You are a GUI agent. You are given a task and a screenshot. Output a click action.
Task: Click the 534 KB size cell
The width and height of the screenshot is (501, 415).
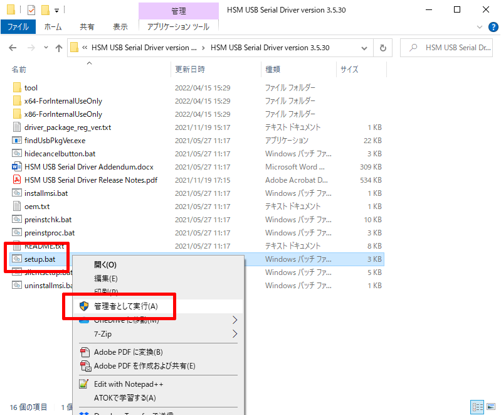pyautogui.click(x=371, y=180)
